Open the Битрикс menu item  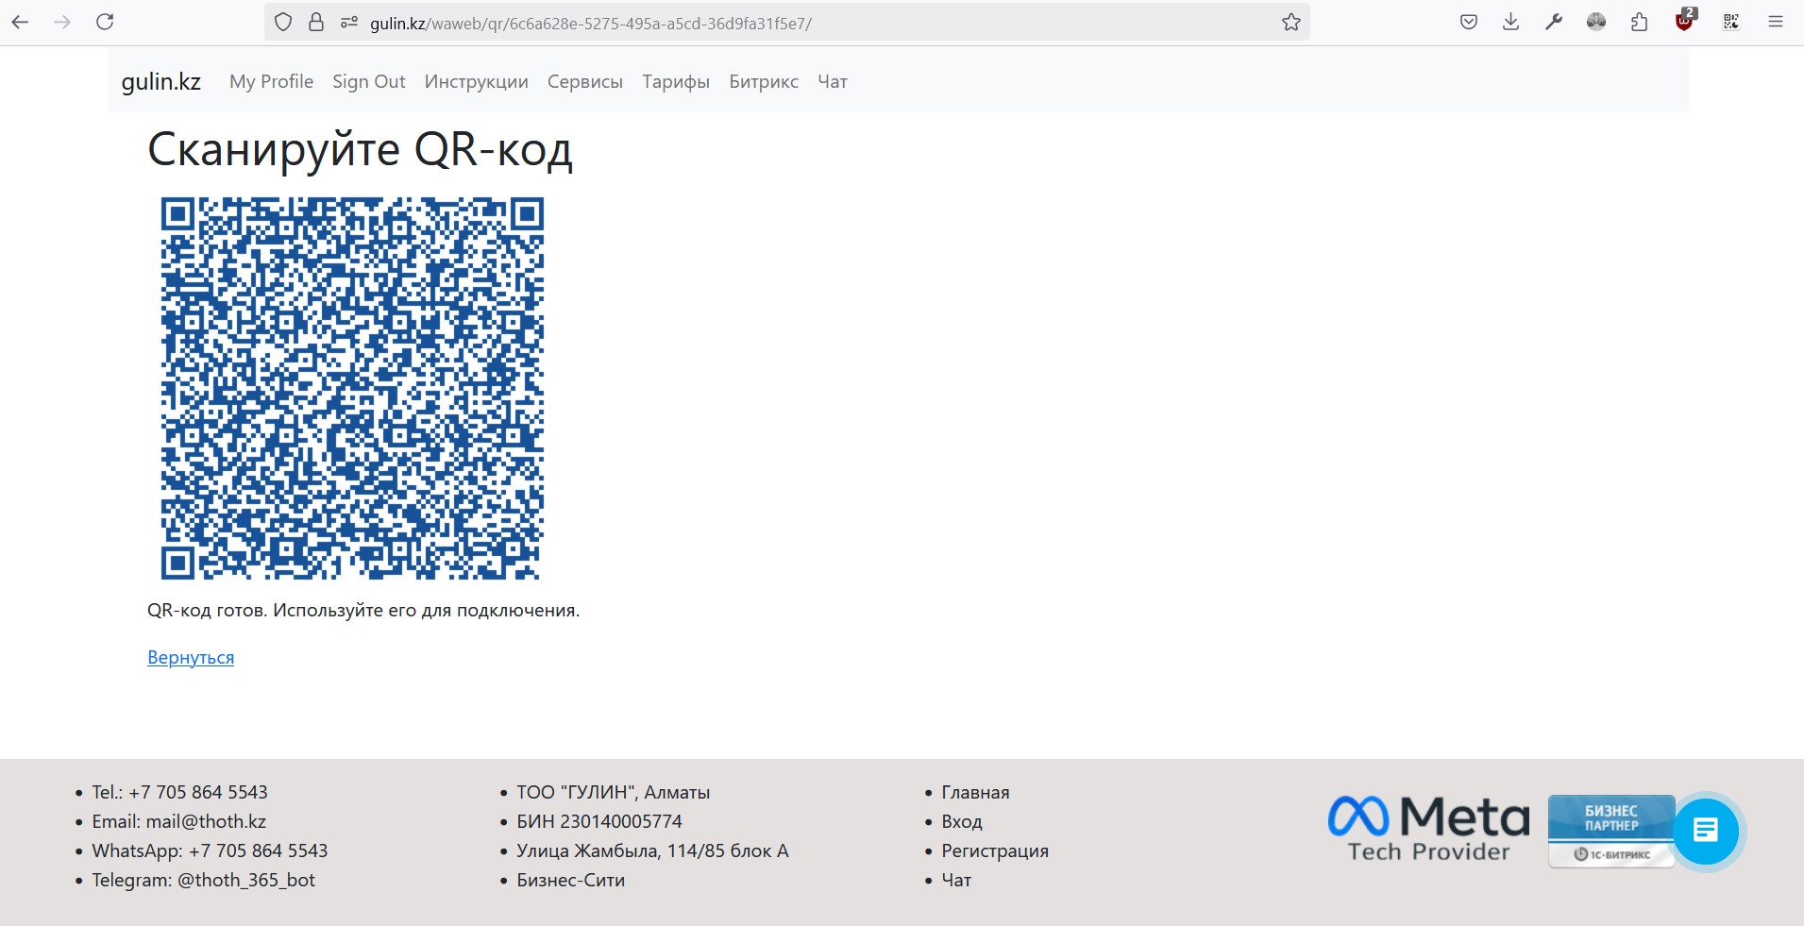pyautogui.click(x=764, y=82)
